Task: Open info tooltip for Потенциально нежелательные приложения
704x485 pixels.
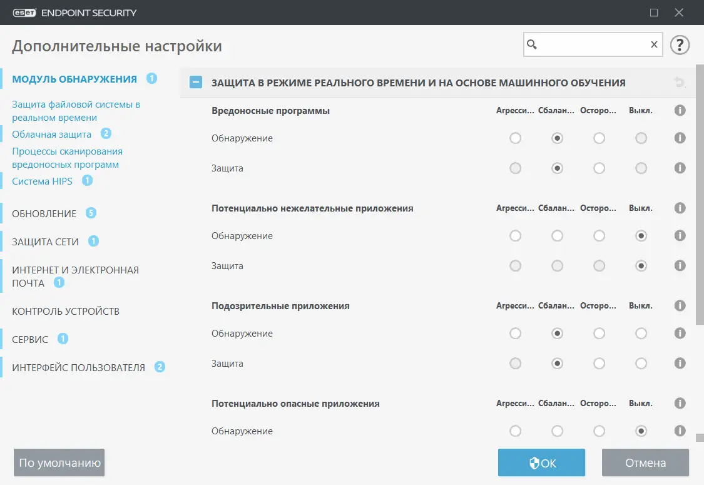Action: point(680,208)
